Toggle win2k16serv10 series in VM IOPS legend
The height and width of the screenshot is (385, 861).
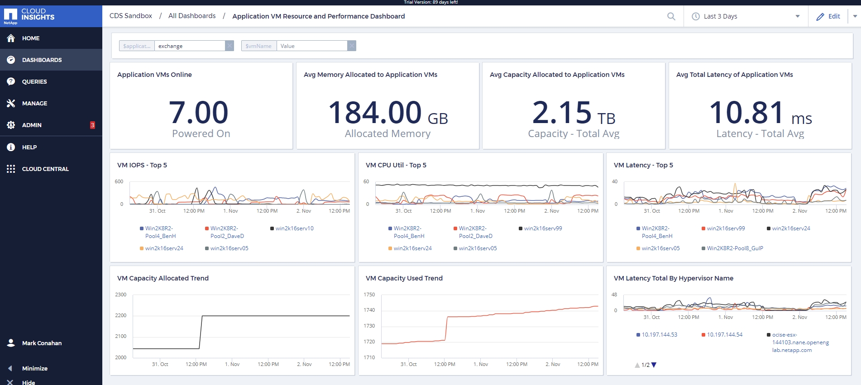pos(294,228)
